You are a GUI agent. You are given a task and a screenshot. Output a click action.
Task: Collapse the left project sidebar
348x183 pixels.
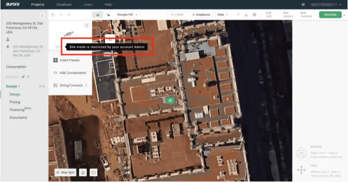(x=42, y=16)
